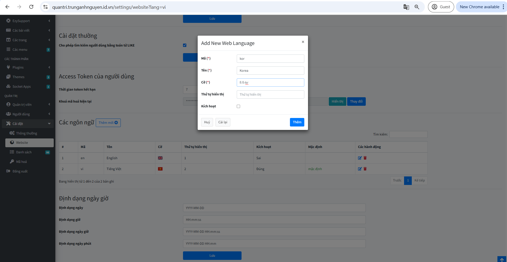507x262 pixels.
Task: Collapse the Cài đặt menu chevron
Action: tap(49, 124)
